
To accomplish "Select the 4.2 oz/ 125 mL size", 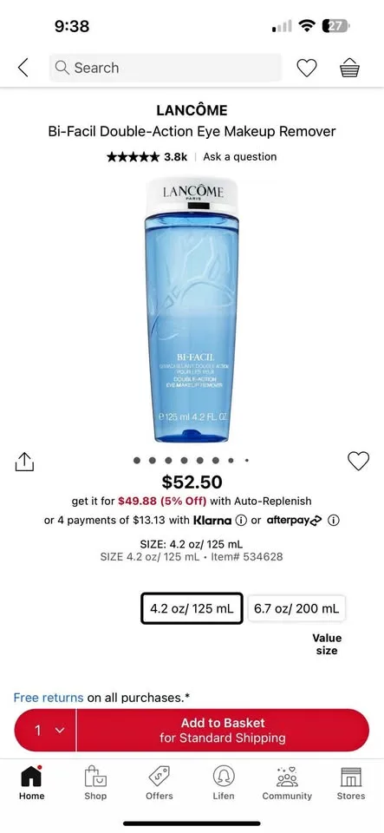I will (192, 608).
